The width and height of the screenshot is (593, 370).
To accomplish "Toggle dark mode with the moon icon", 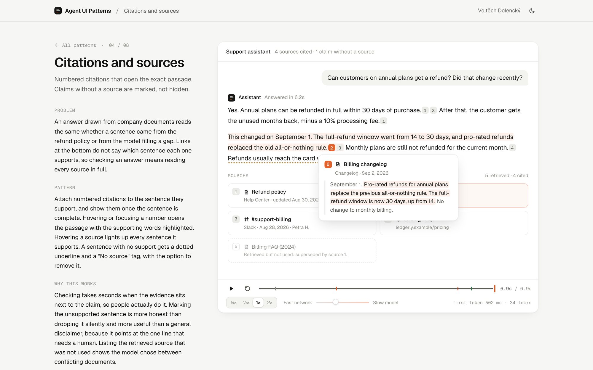I will pyautogui.click(x=532, y=11).
